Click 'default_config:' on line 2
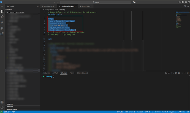Image resolution: width=190 pixels, height=113 pixels. (55, 14)
